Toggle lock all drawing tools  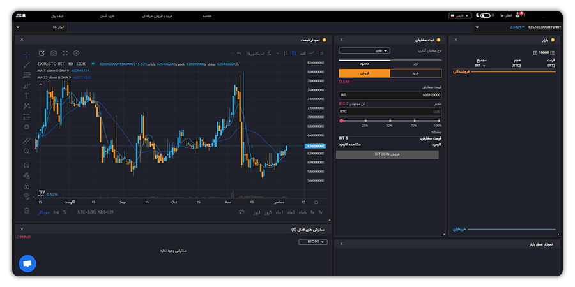click(x=26, y=186)
